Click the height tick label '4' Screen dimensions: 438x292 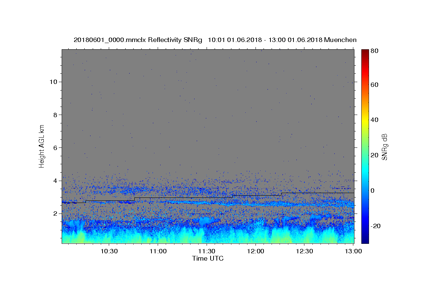point(56,181)
